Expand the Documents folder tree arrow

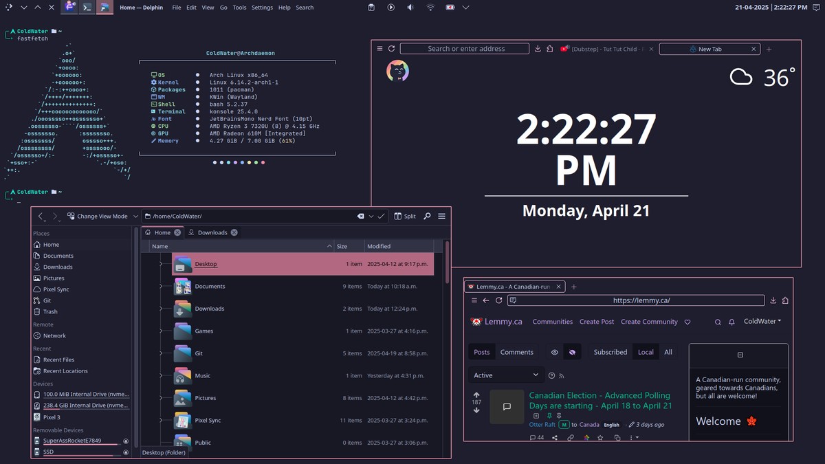(161, 286)
